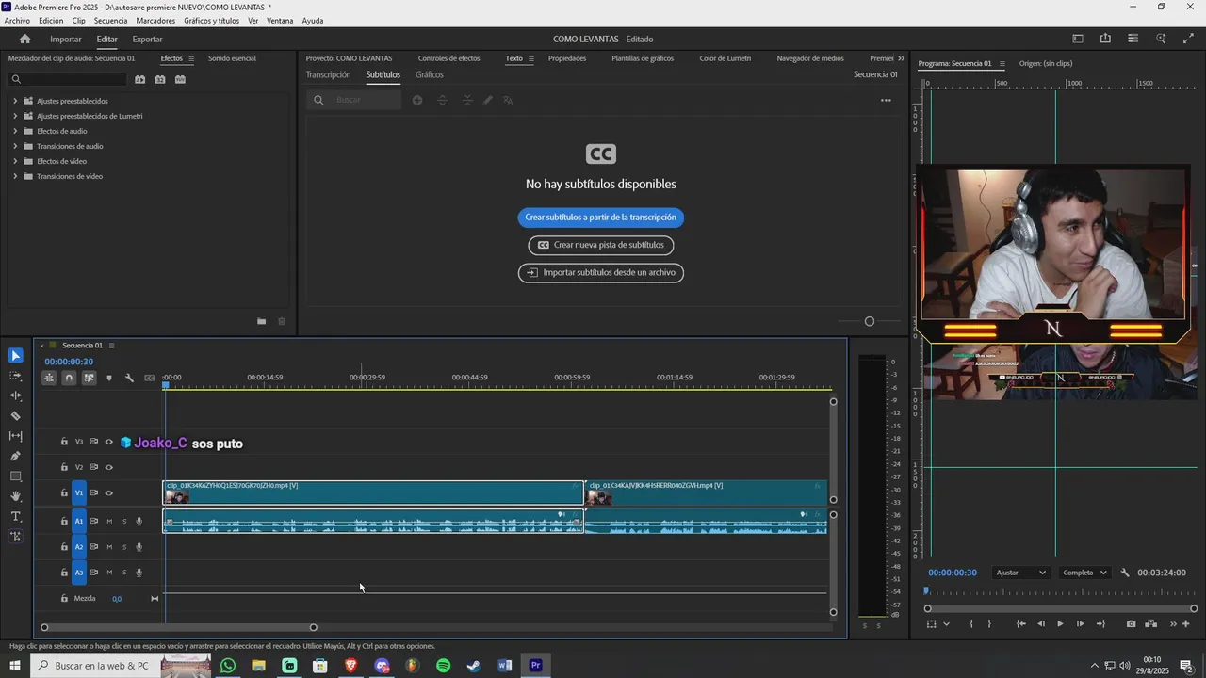Viewport: 1206px width, 678px height.
Task: Switch to the Transcripción tab
Action: 328,74
